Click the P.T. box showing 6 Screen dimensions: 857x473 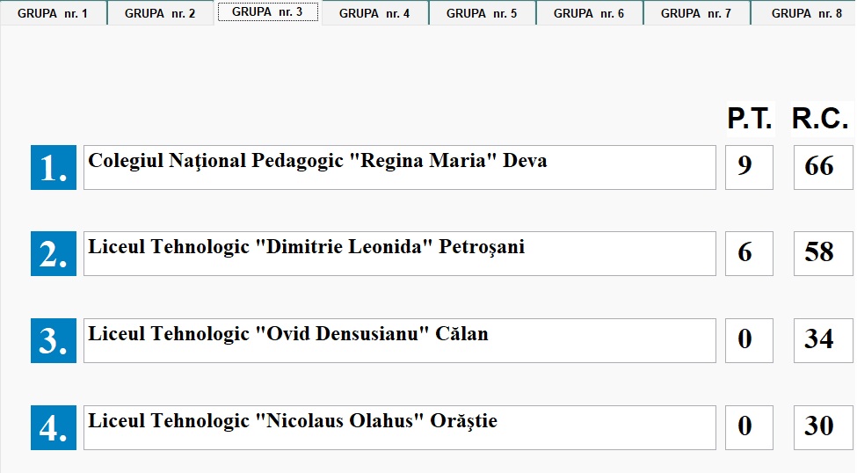[748, 254]
